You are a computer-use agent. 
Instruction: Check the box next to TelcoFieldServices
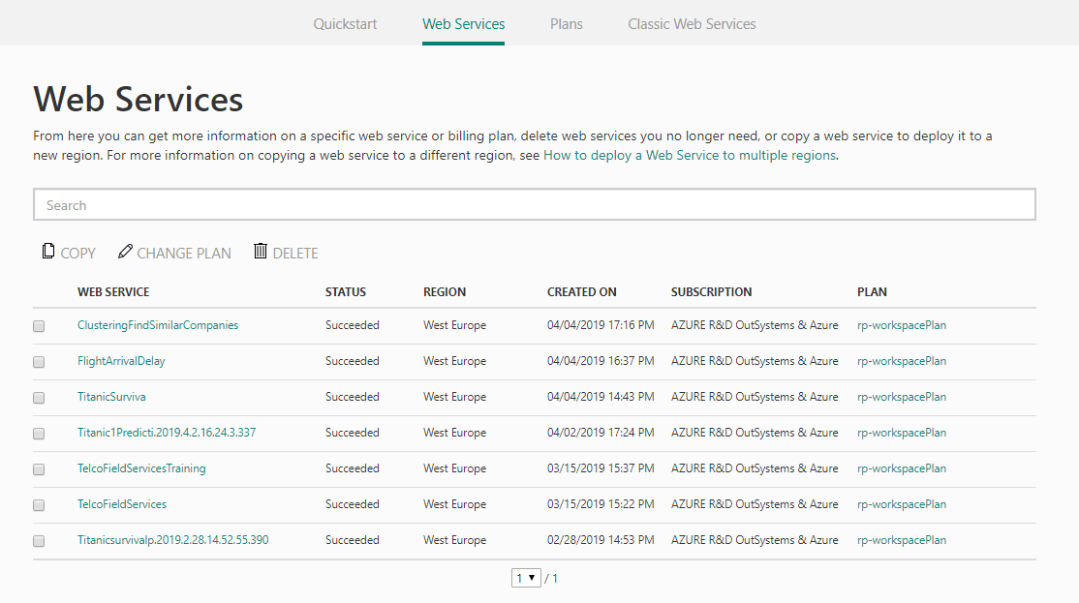click(x=39, y=505)
